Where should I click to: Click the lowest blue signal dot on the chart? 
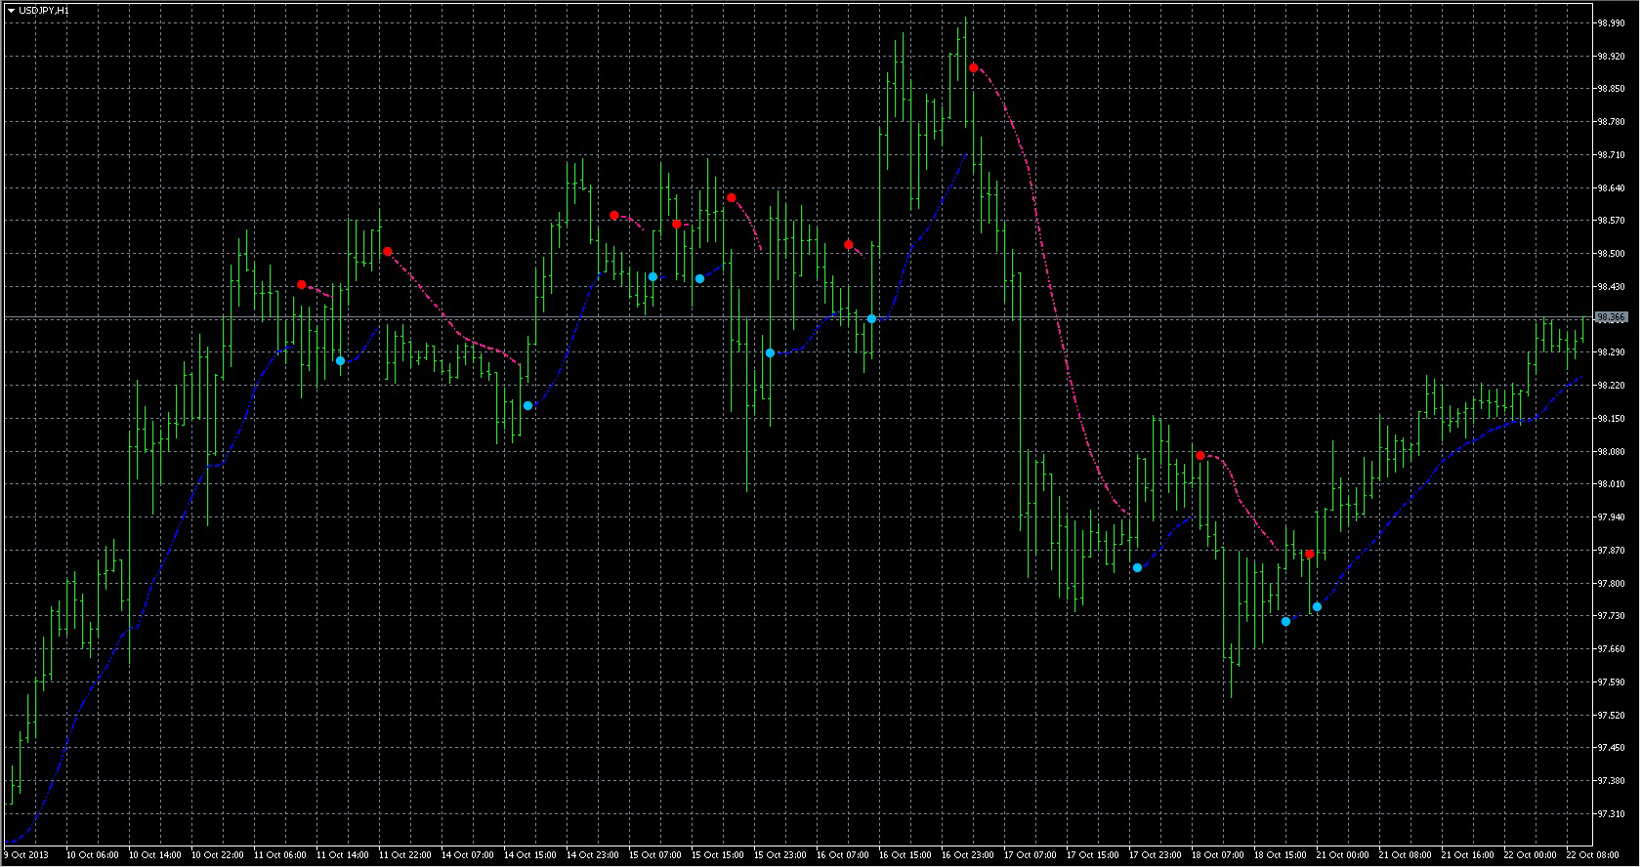click(1285, 622)
